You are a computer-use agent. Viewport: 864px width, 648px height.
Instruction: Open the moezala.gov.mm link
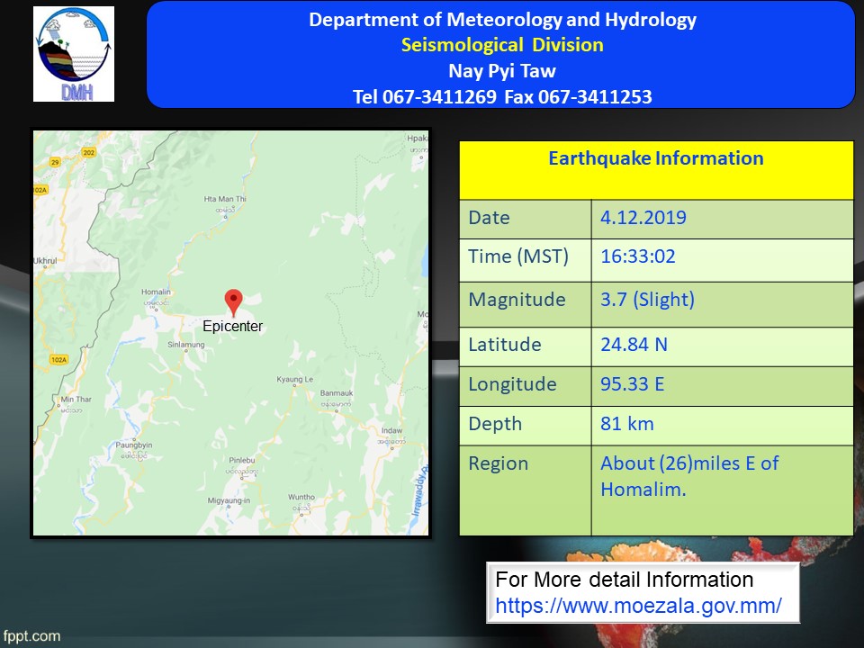(x=638, y=606)
